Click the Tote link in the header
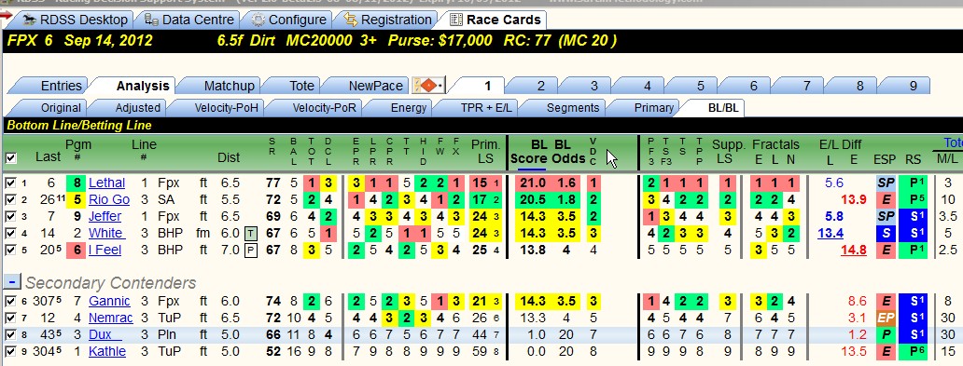 [x=953, y=142]
